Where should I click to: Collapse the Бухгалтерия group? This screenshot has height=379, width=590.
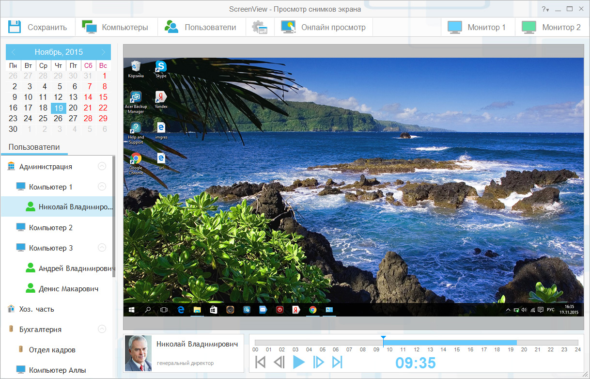coord(102,329)
